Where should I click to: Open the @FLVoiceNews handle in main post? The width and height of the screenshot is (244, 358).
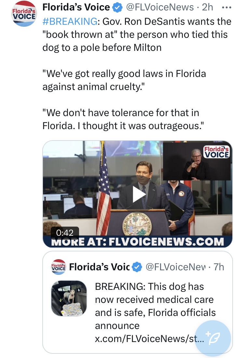point(160,7)
